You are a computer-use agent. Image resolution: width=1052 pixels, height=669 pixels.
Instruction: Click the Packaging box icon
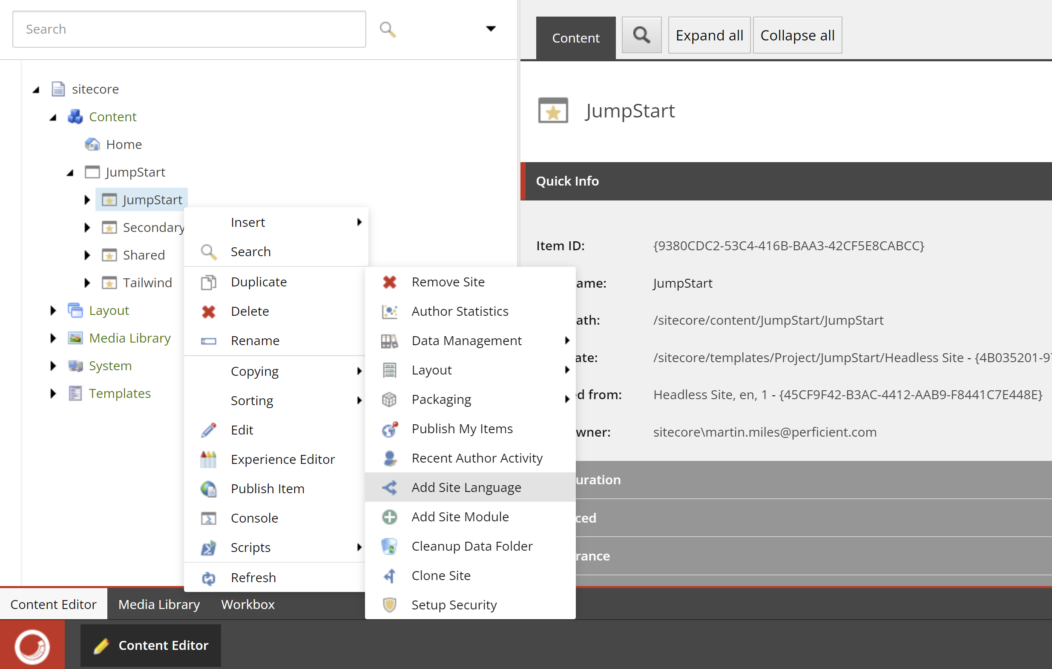(389, 399)
